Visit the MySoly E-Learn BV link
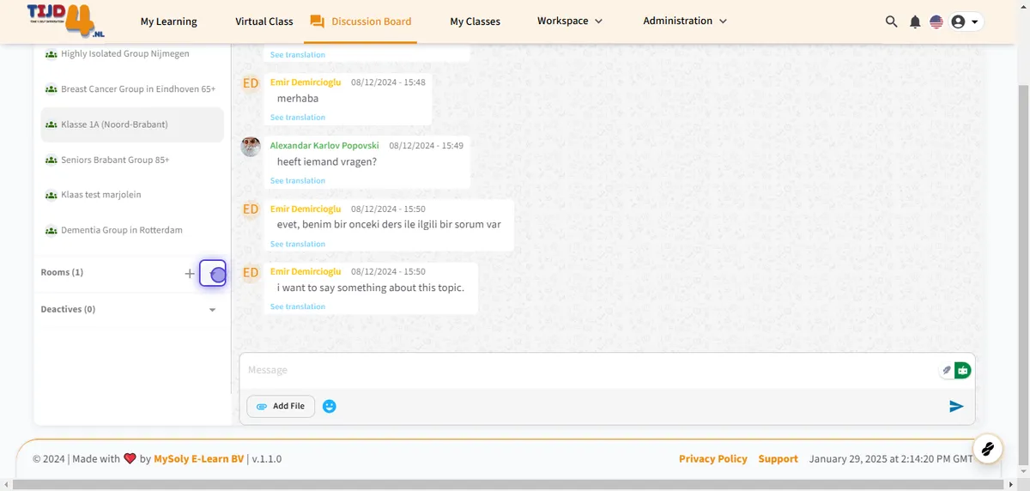This screenshot has height=491, width=1030. coord(198,459)
